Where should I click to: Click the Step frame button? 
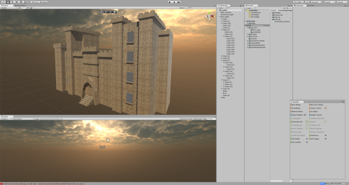(x=179, y=2)
